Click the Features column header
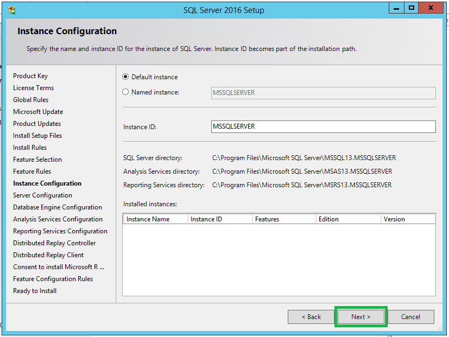 [x=284, y=219]
